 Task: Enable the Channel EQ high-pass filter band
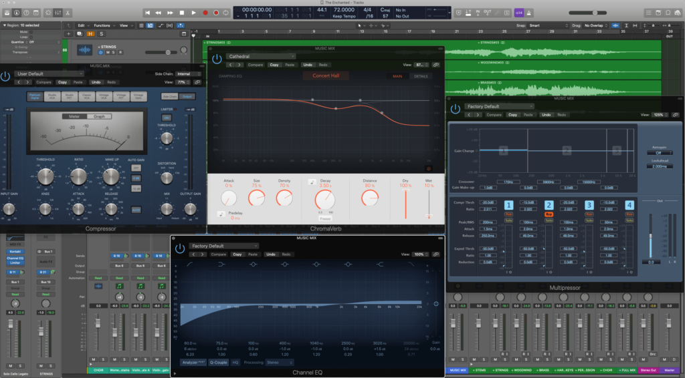point(190,264)
